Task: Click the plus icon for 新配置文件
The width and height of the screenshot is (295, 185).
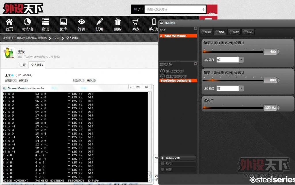Action: pos(162,158)
